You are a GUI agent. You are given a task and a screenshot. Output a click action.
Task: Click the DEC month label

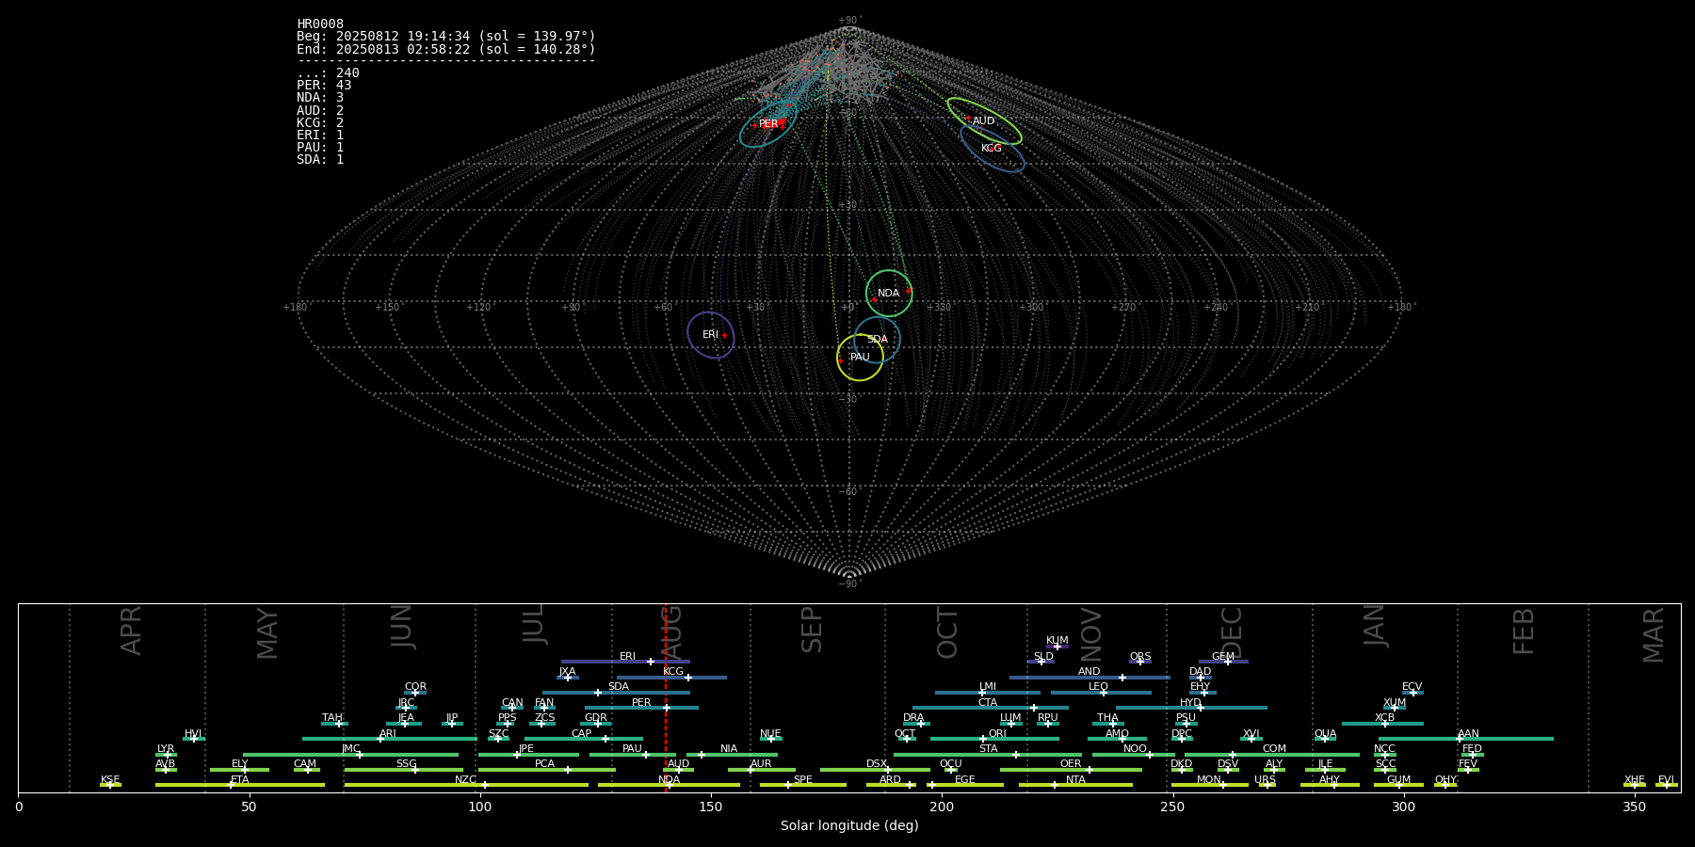pos(1231,632)
